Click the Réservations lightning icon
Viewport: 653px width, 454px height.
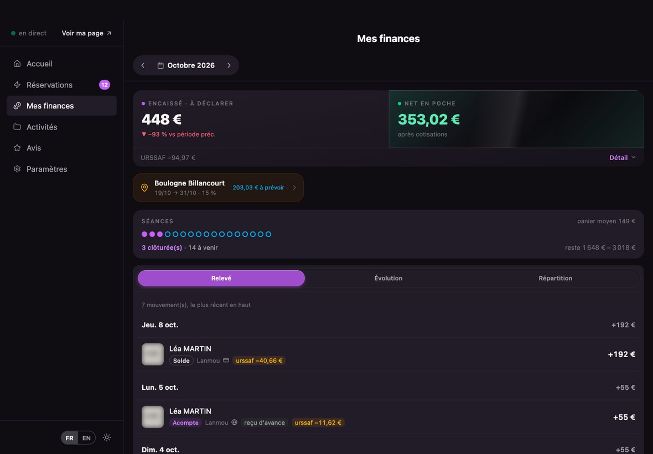(17, 85)
